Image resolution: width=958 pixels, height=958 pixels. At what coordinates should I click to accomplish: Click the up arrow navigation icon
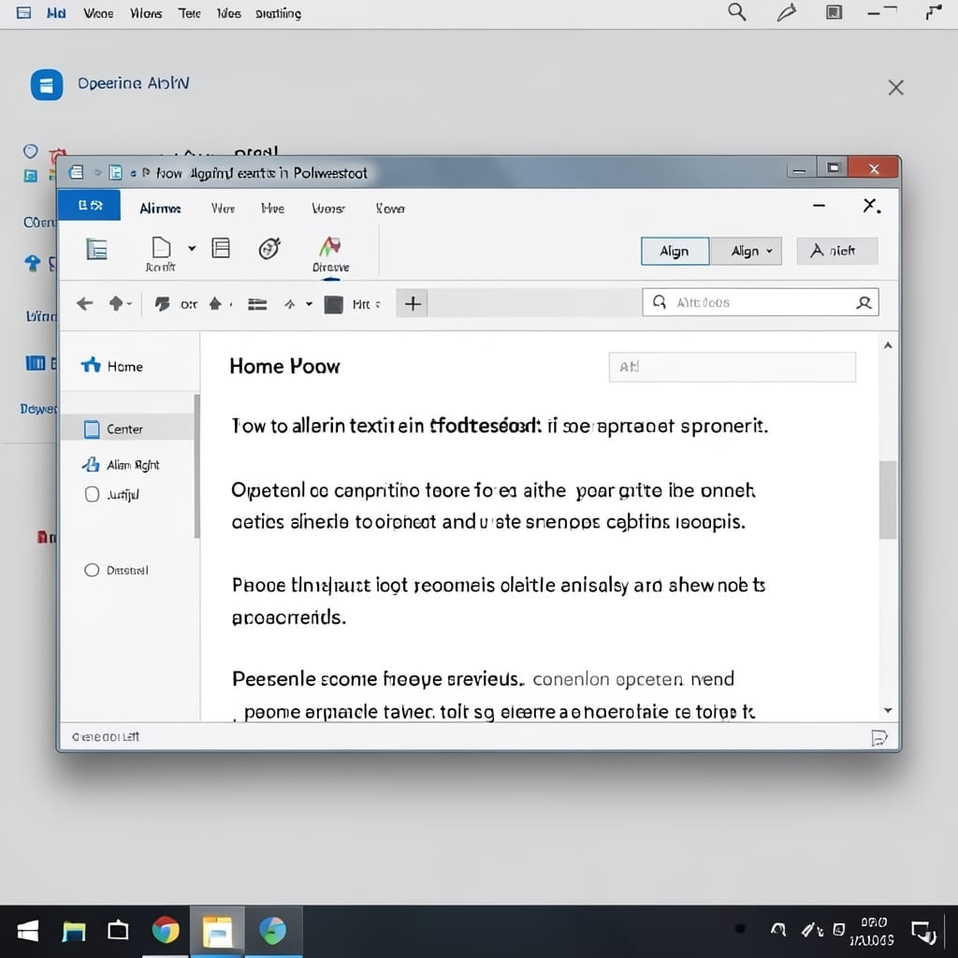point(116,304)
